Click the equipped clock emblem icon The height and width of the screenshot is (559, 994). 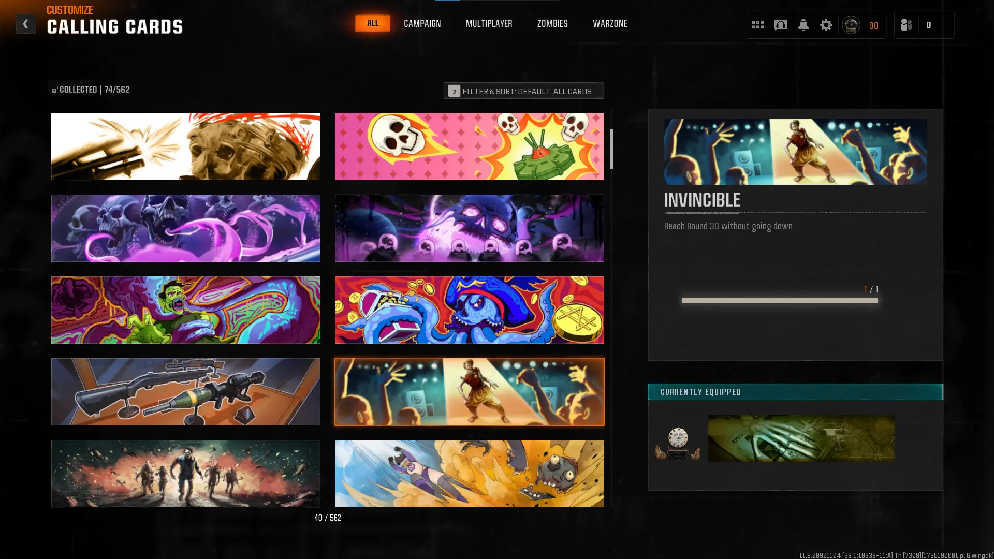678,443
